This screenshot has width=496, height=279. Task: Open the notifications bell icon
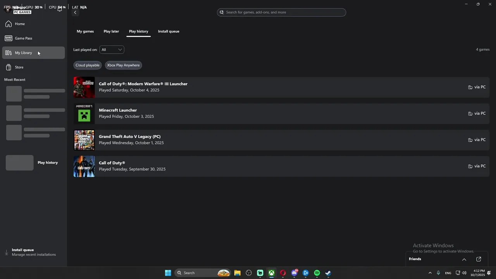pyautogui.click(x=60, y=9)
